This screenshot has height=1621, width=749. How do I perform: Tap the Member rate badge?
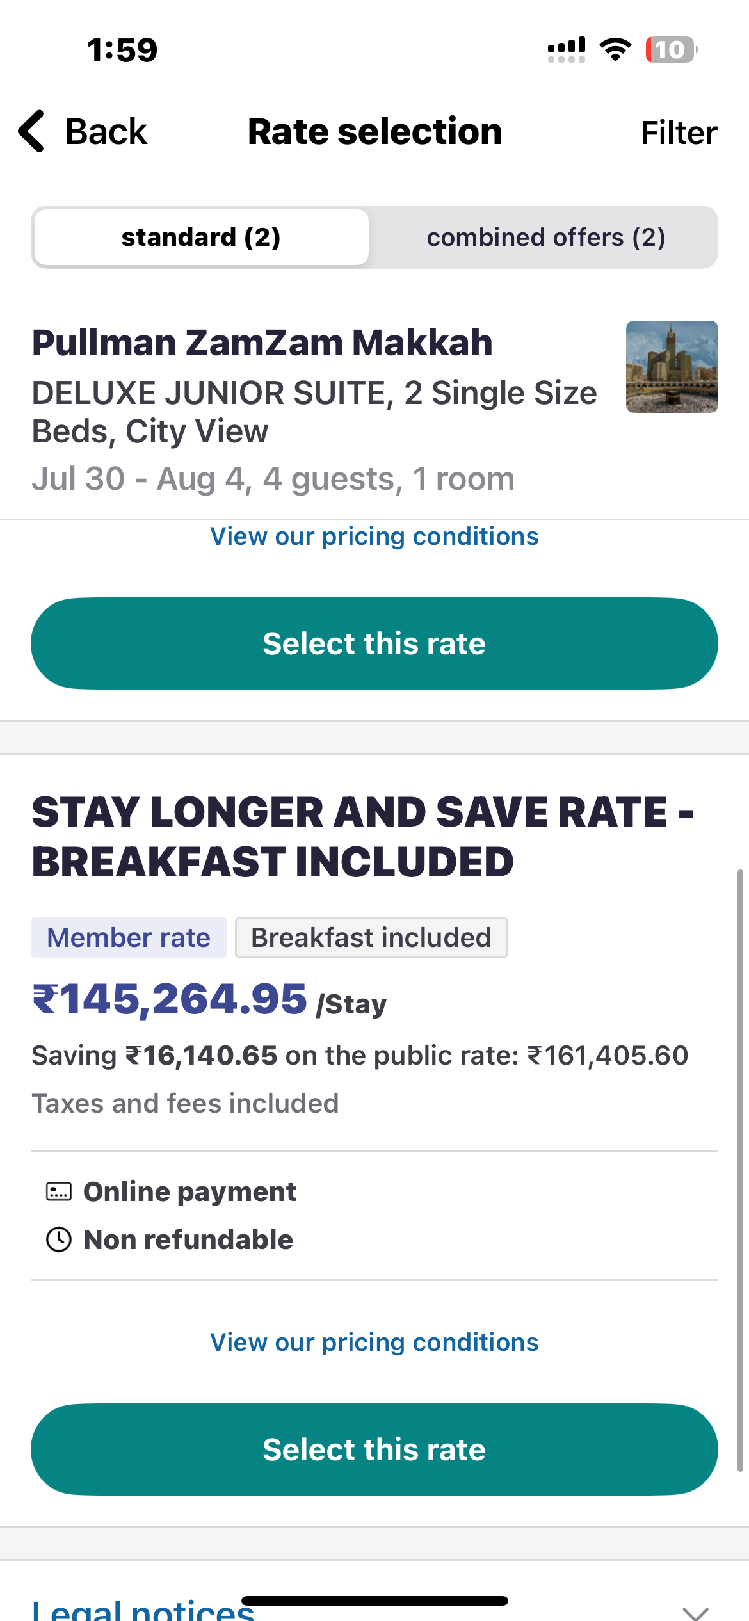click(129, 938)
